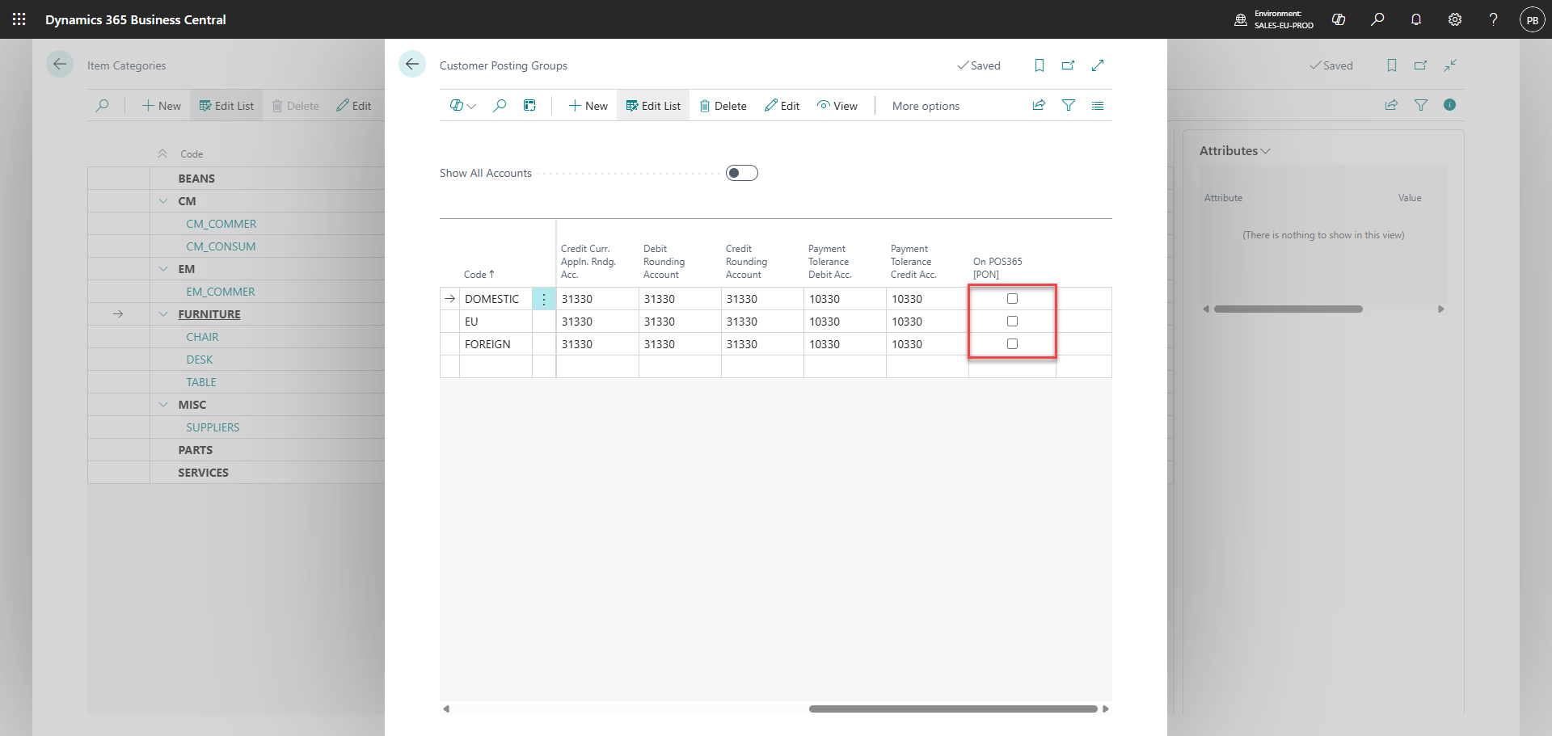Select Edit List in Customer Posting Groups
This screenshot has height=736, width=1552.
(x=653, y=106)
